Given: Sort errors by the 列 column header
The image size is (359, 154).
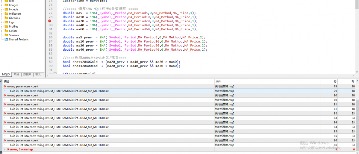Looking at the screenshot, I should point(347,81).
